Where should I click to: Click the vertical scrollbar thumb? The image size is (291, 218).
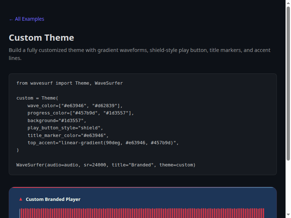pos(288,84)
